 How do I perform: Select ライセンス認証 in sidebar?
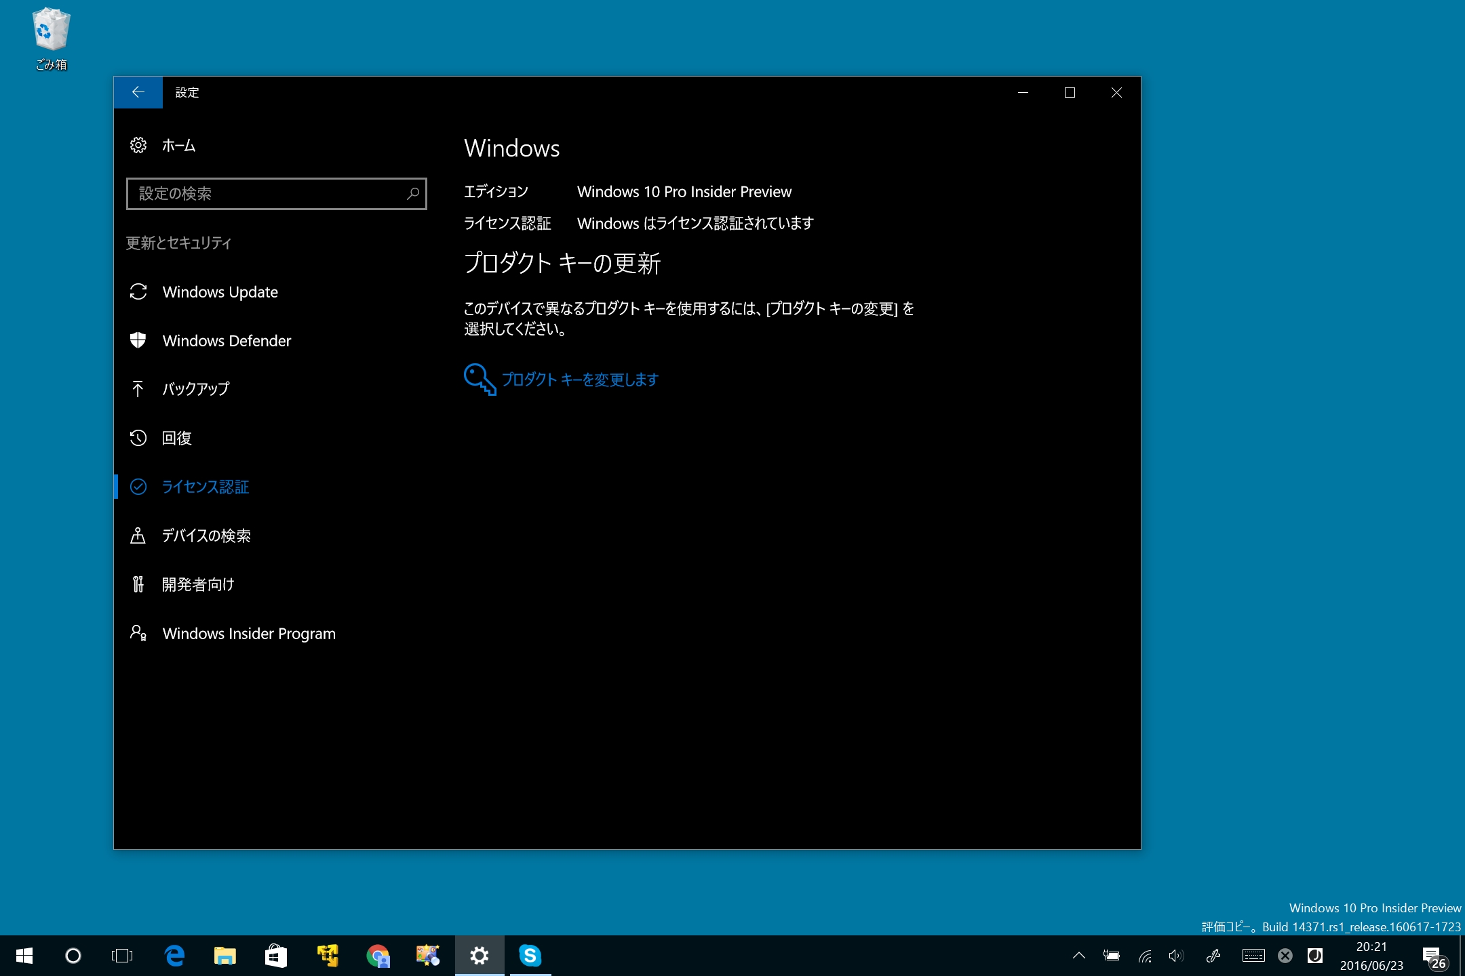205,487
